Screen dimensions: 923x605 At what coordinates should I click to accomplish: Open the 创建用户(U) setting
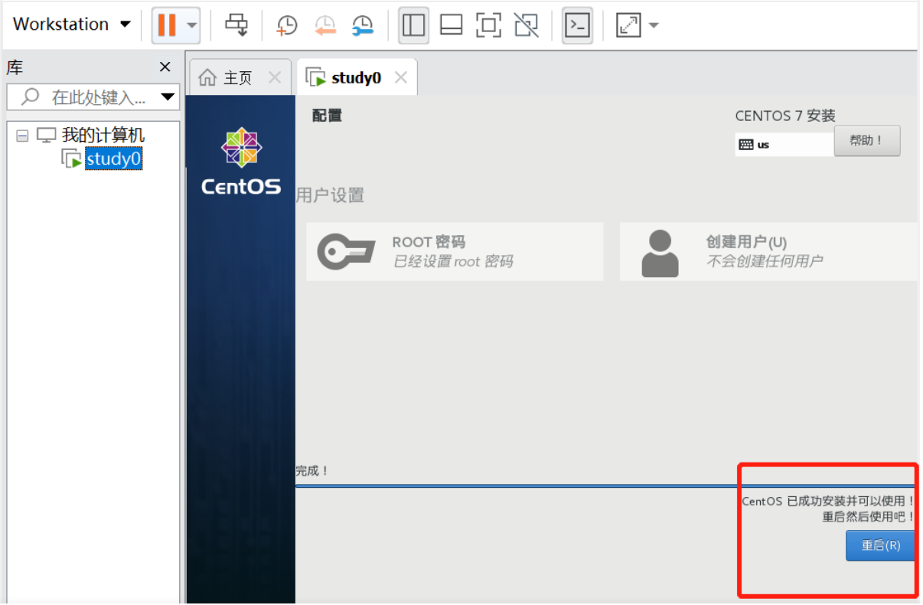click(768, 252)
